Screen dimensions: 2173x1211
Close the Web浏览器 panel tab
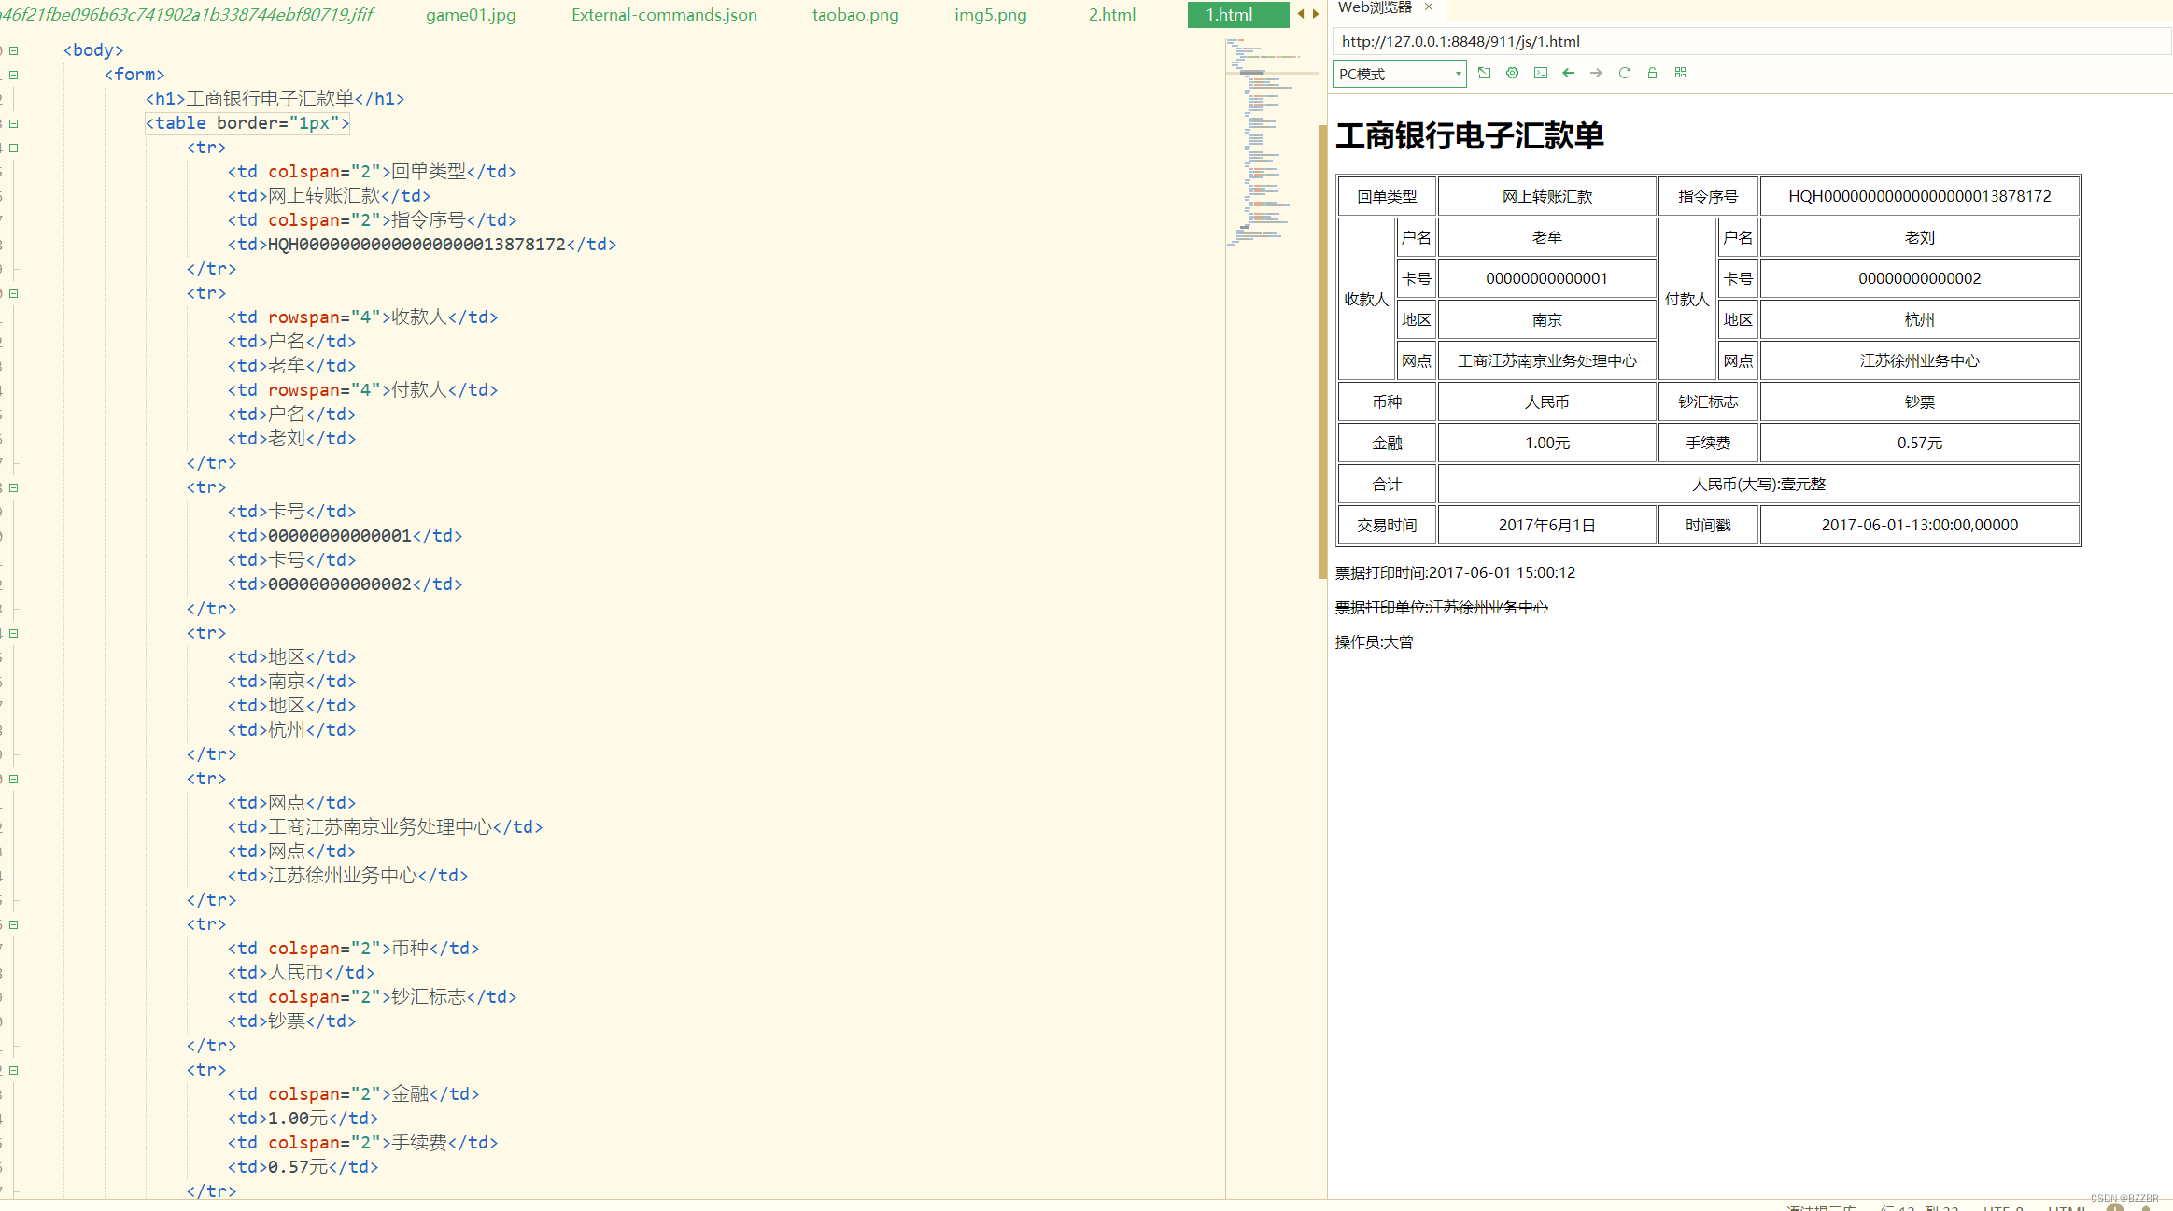point(1428,7)
